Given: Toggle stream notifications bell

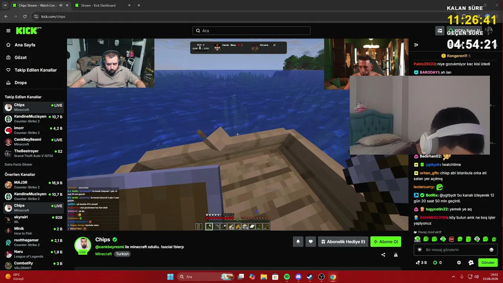Looking at the screenshot, I should pyautogui.click(x=298, y=242).
